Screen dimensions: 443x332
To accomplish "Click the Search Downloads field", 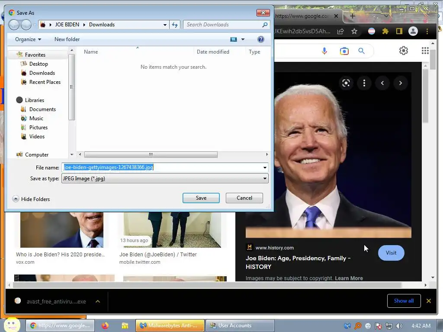I will click(x=226, y=25).
